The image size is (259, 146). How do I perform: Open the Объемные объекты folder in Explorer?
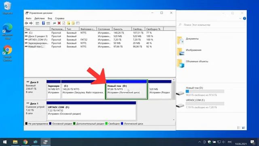point(193,63)
